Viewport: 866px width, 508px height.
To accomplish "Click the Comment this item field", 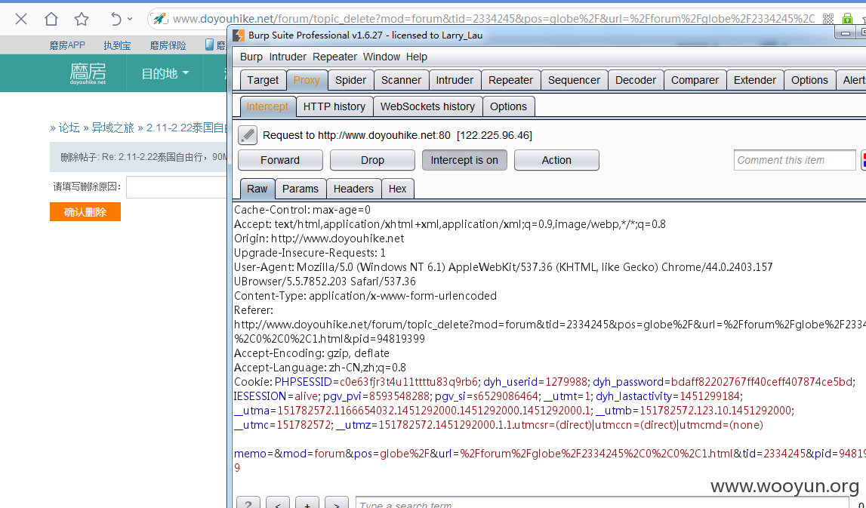I will pyautogui.click(x=795, y=160).
